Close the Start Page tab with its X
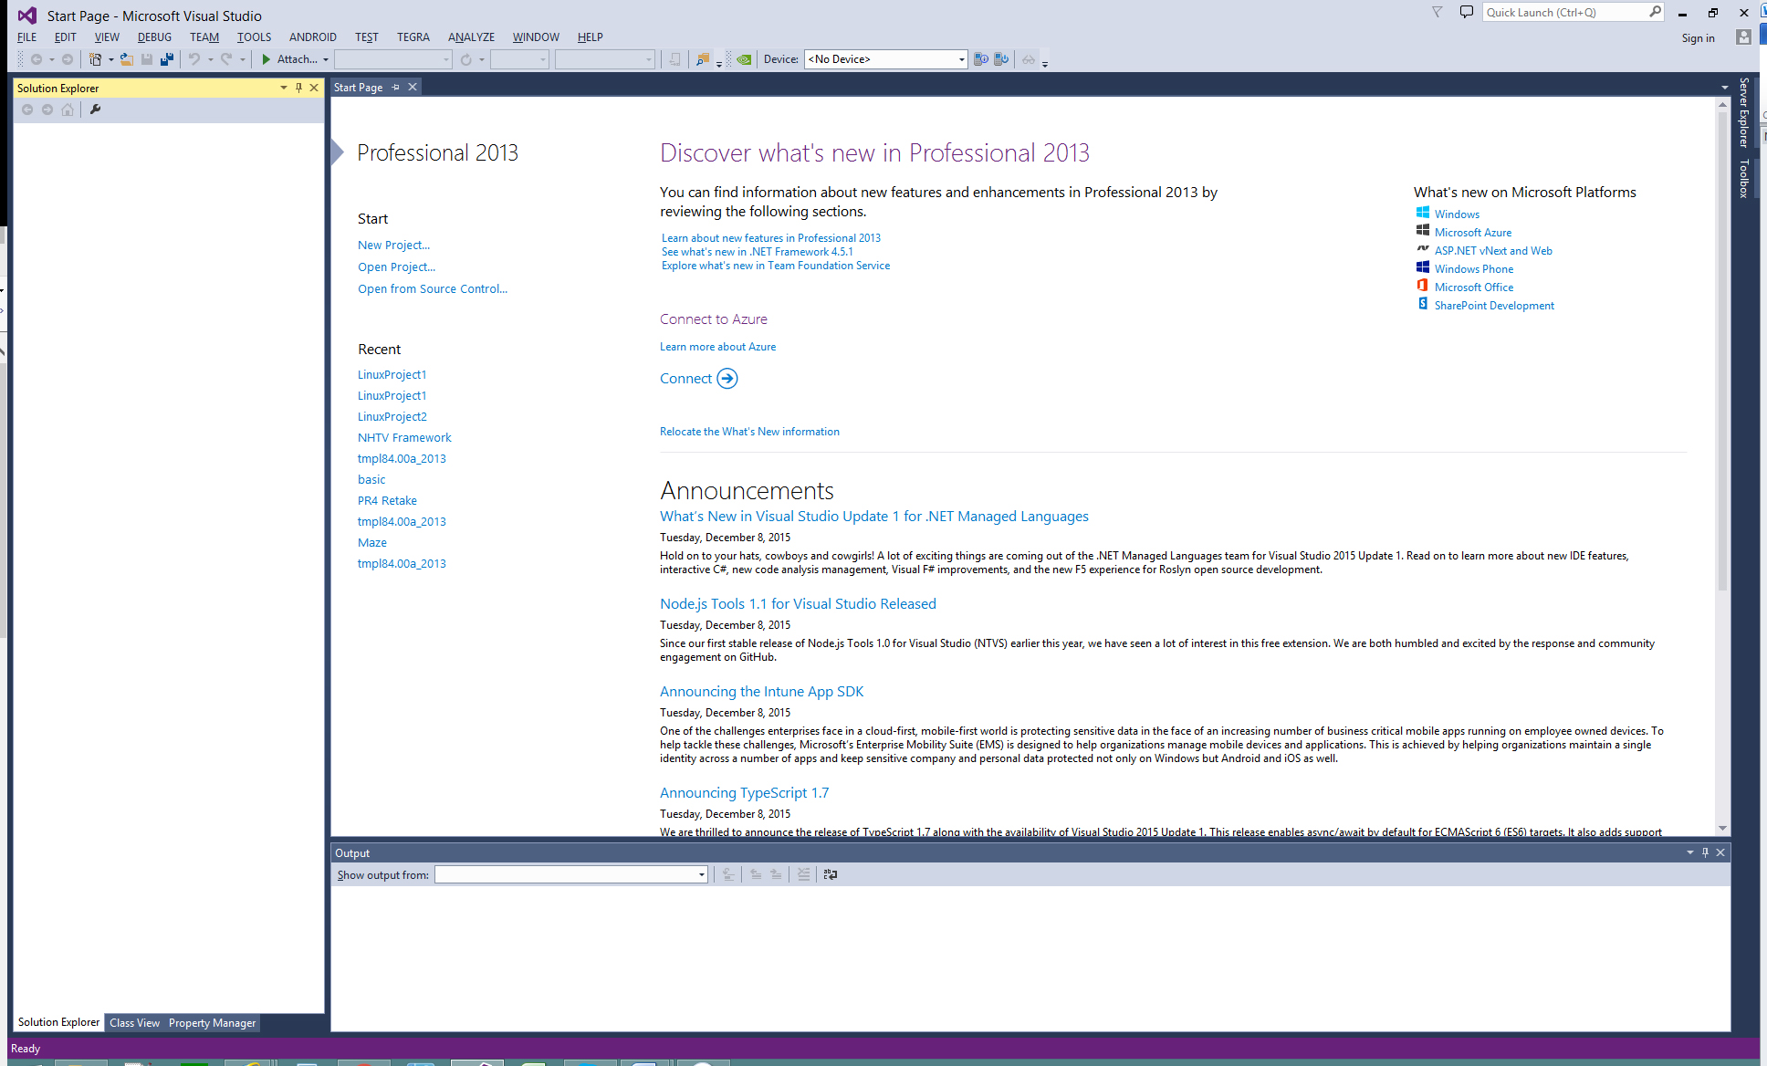 (413, 87)
